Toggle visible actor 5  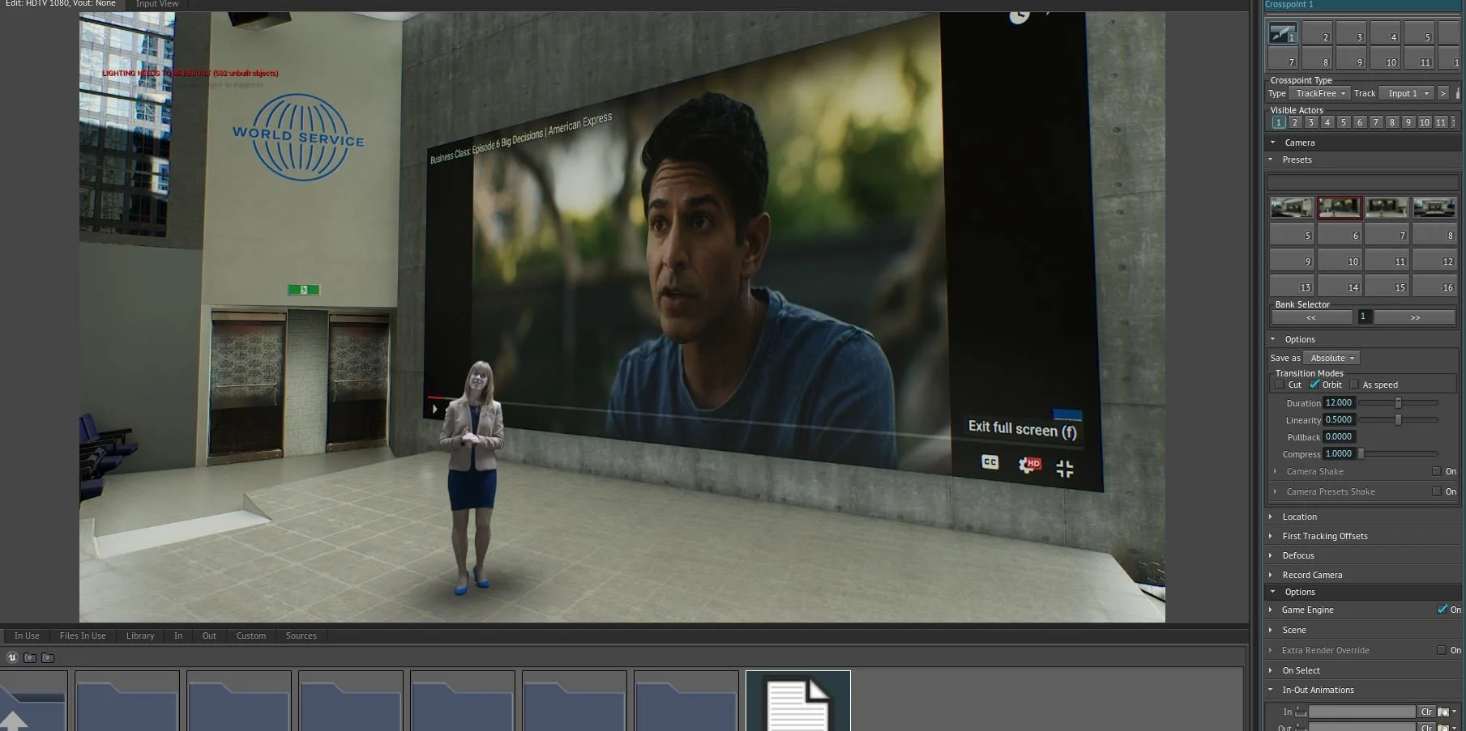coord(1344,122)
